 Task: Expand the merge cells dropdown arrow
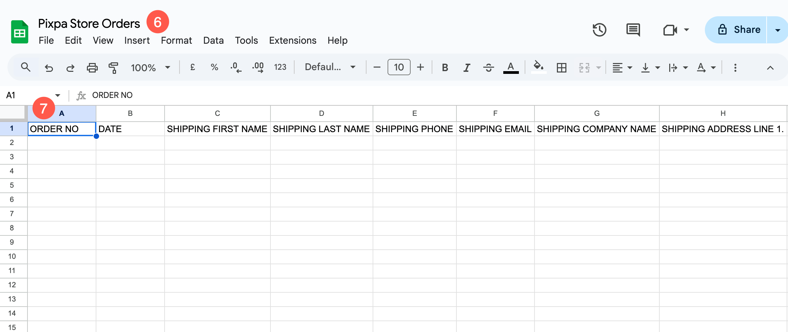(599, 68)
